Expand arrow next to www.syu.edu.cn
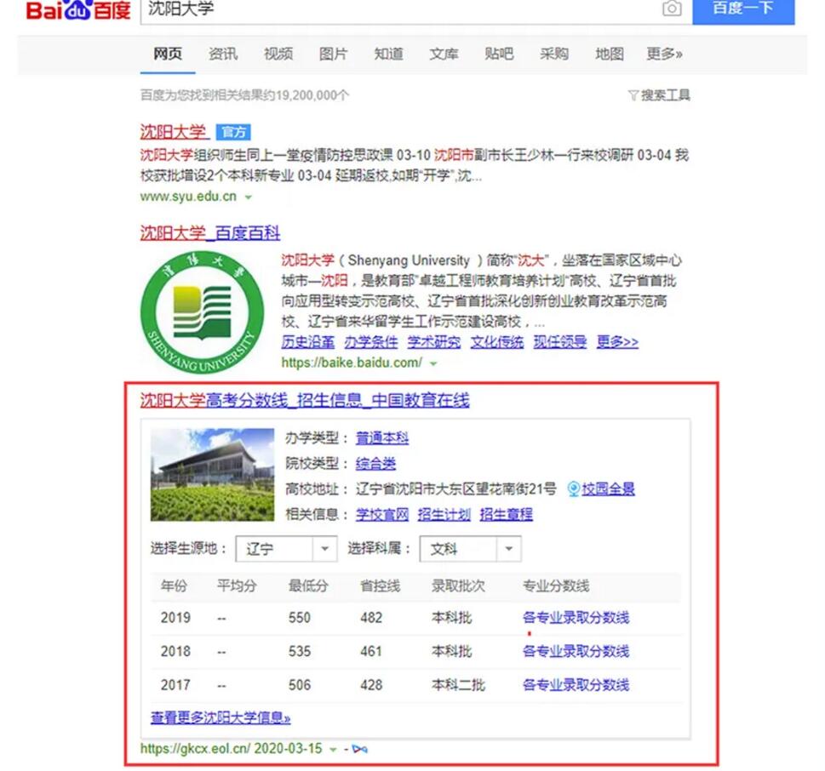The height and width of the screenshot is (771, 825). pyautogui.click(x=249, y=197)
